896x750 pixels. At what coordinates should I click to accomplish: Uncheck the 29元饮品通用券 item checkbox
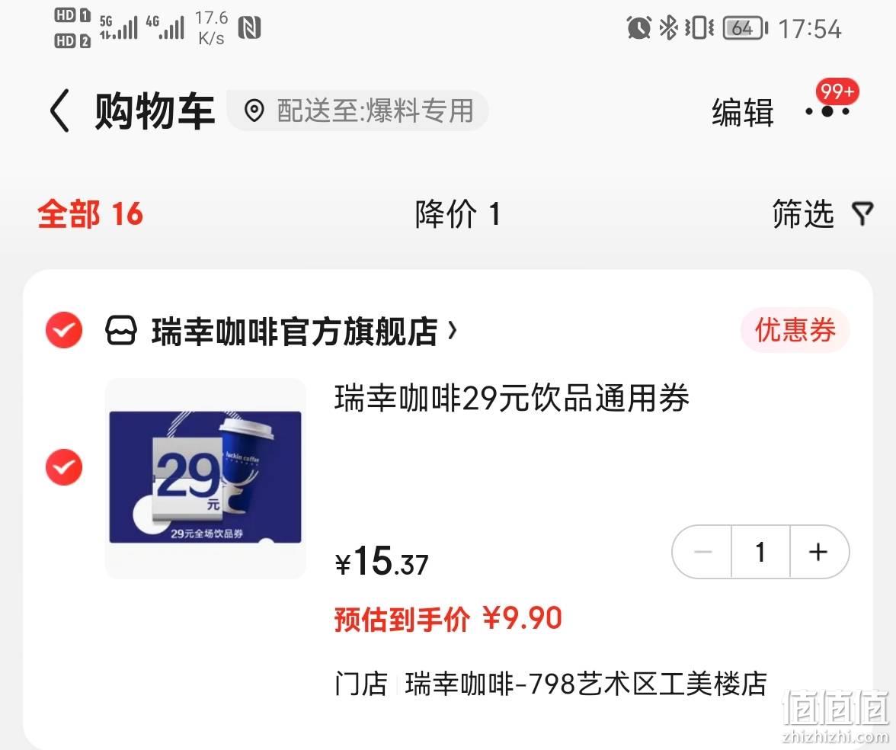[x=64, y=467]
